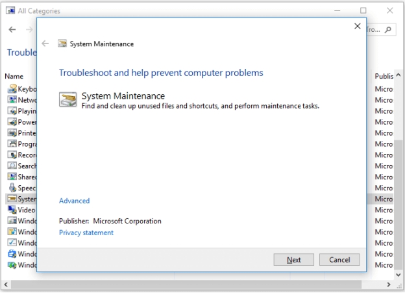Screen dimensions: 405x293
Task: Click Next to start troubleshooting
Action: 294,260
